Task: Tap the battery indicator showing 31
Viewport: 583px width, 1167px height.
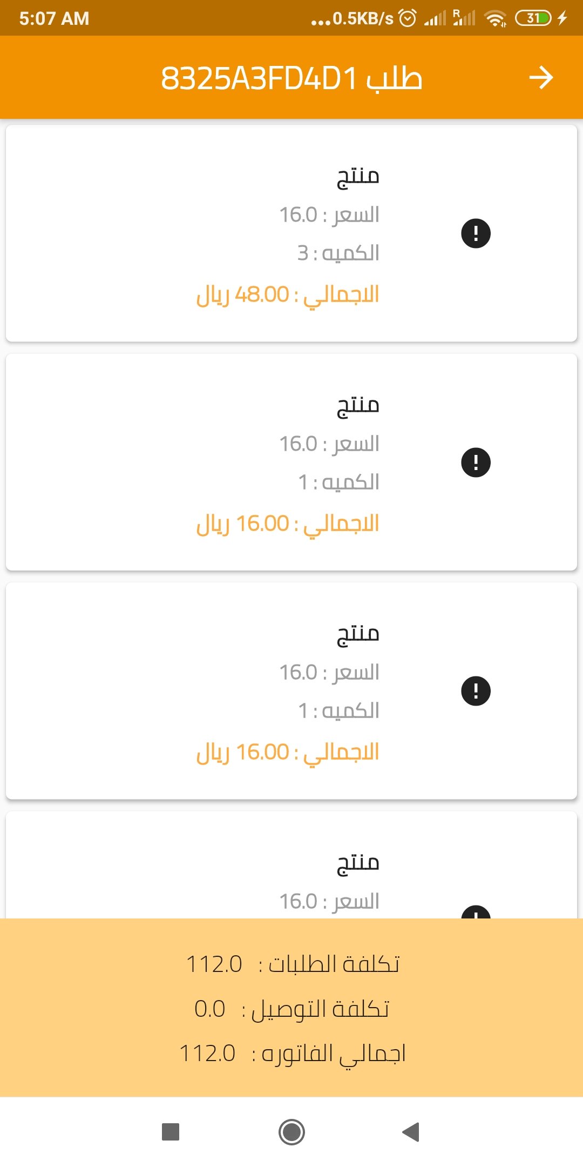Action: tap(533, 18)
